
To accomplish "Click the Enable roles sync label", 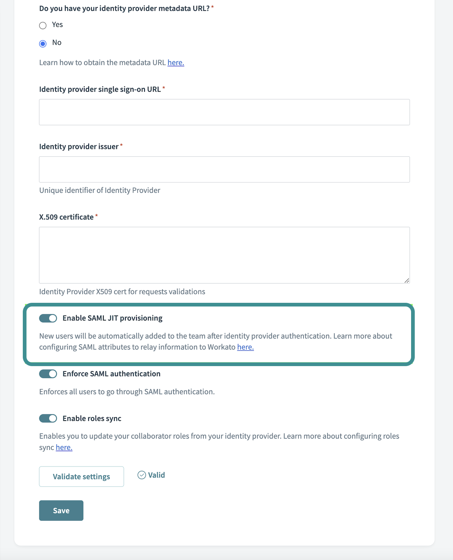I will click(x=92, y=418).
